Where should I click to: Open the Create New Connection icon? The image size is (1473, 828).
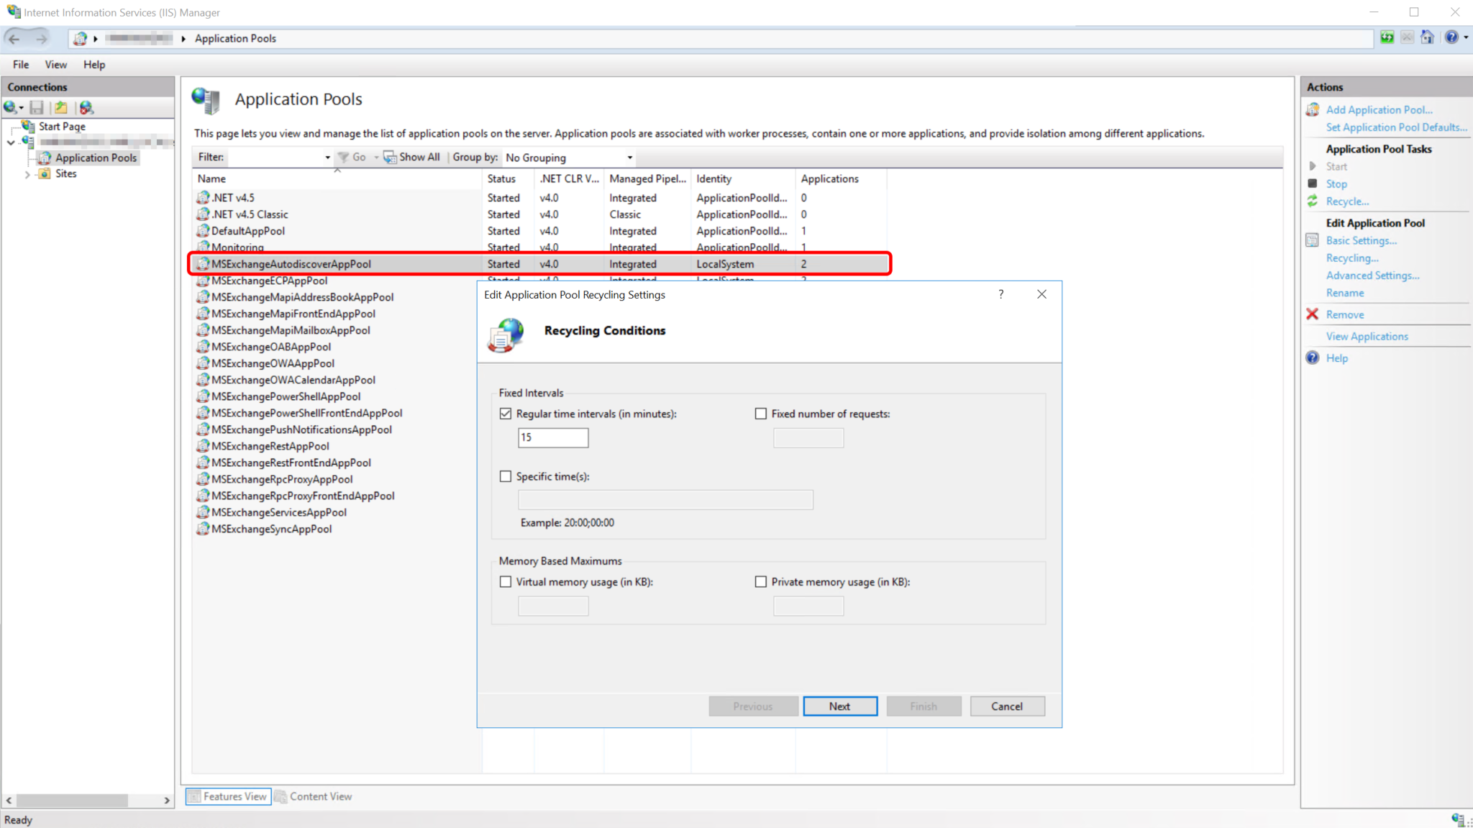click(x=12, y=107)
